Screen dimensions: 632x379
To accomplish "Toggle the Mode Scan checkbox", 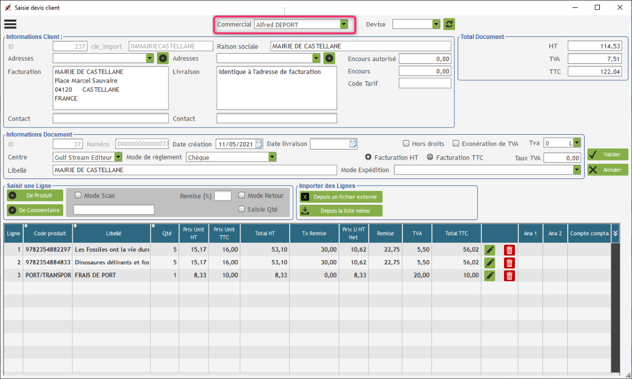I will point(78,195).
